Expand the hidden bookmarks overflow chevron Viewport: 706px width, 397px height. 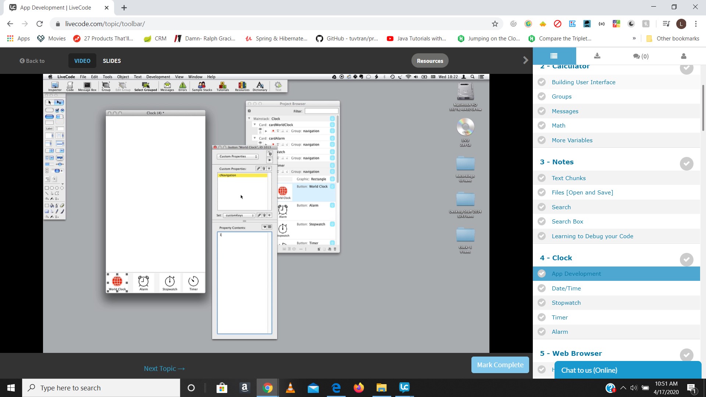(634, 38)
